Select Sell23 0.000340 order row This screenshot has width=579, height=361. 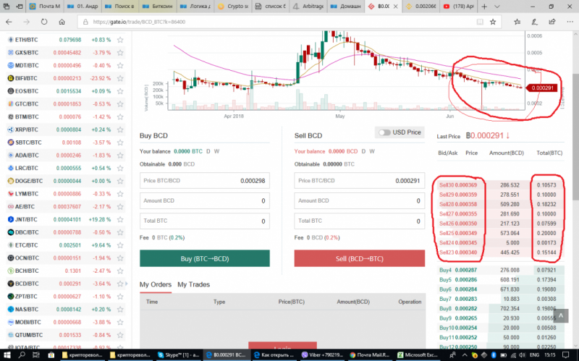500,252
